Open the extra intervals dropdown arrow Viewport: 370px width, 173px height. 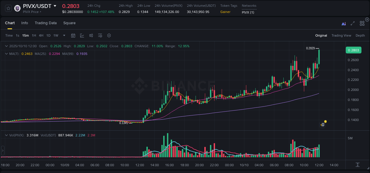(64, 35)
